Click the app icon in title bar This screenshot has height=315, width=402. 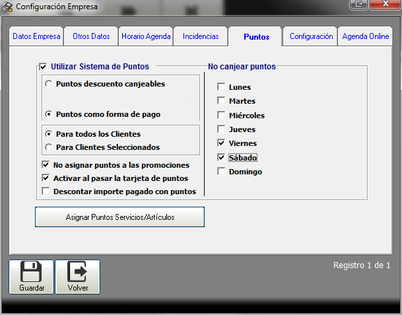pyautogui.click(x=8, y=7)
